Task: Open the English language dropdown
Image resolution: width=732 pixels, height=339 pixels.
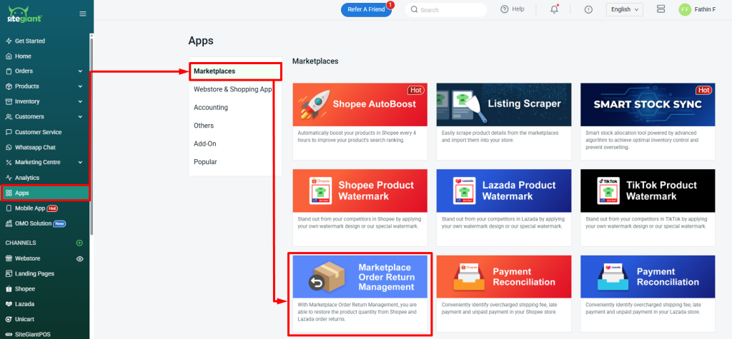Action: click(x=624, y=9)
